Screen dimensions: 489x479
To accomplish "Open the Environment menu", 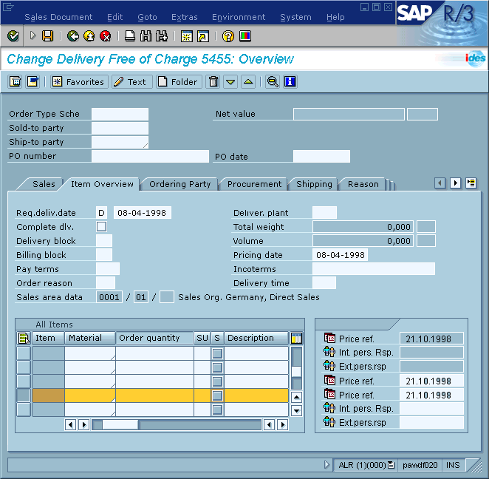I will [x=239, y=17].
